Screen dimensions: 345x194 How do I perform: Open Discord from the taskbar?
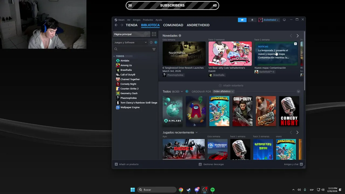197,190
